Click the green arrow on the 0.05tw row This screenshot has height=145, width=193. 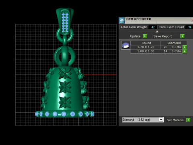185,51
